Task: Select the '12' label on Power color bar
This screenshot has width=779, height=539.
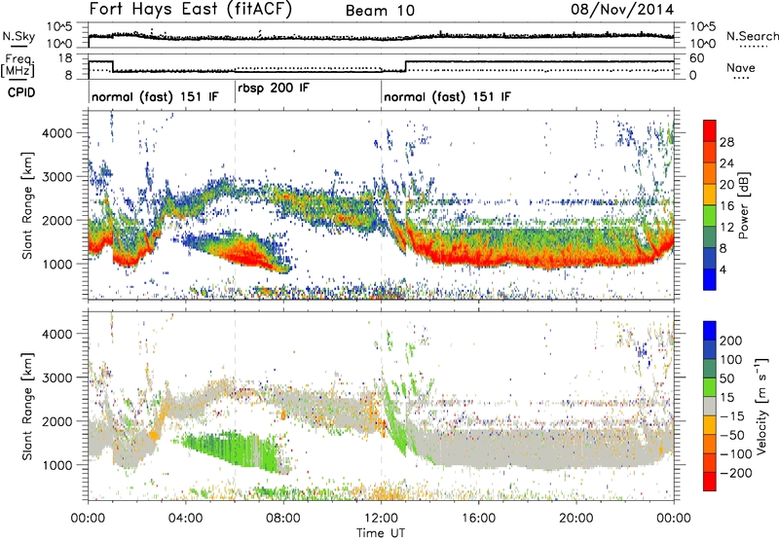Action: coord(726,228)
